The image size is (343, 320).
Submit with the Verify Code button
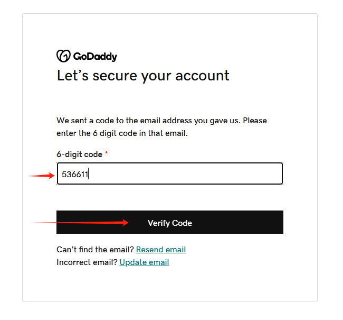pos(170,222)
